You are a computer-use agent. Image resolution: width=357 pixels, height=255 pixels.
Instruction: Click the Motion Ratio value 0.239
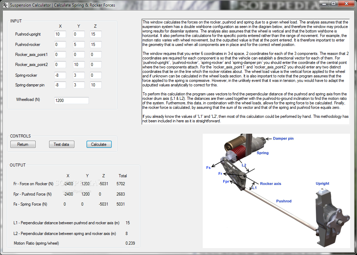click(x=130, y=243)
